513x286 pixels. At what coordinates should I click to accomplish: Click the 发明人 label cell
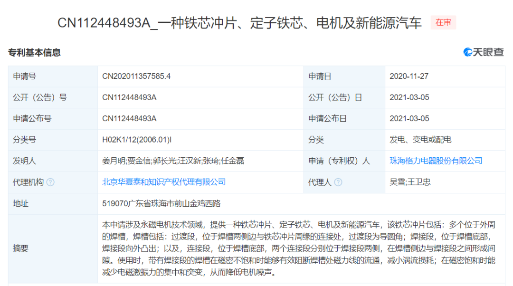tap(53, 161)
